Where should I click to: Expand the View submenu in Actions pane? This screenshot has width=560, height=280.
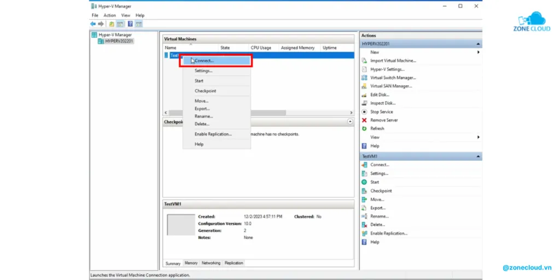pyautogui.click(x=478, y=137)
